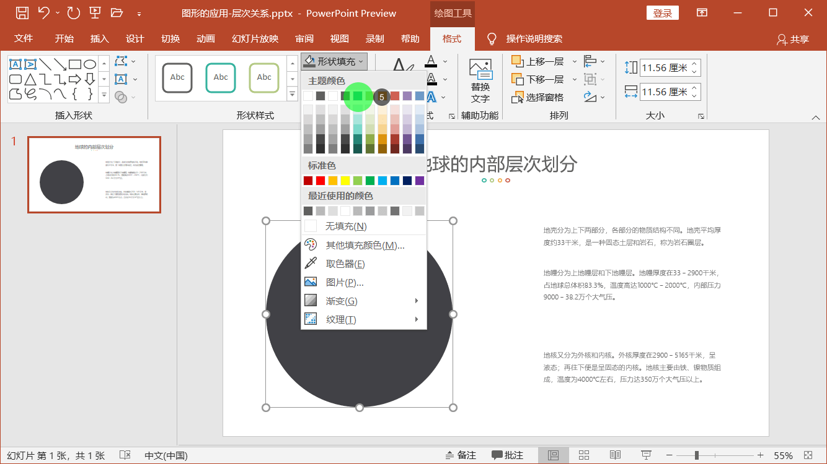The height and width of the screenshot is (464, 827).
Task: Click the Save icon in title bar
Action: coord(22,12)
